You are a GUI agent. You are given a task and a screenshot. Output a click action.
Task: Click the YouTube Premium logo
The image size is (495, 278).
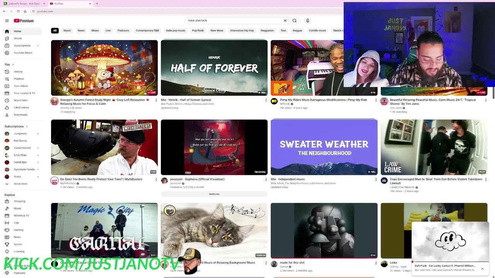pos(24,21)
